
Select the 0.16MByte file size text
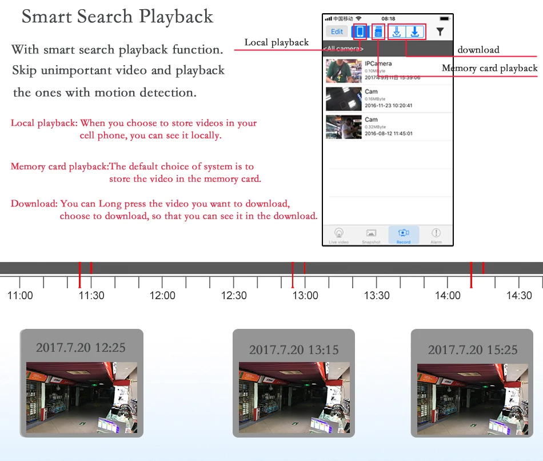375,99
